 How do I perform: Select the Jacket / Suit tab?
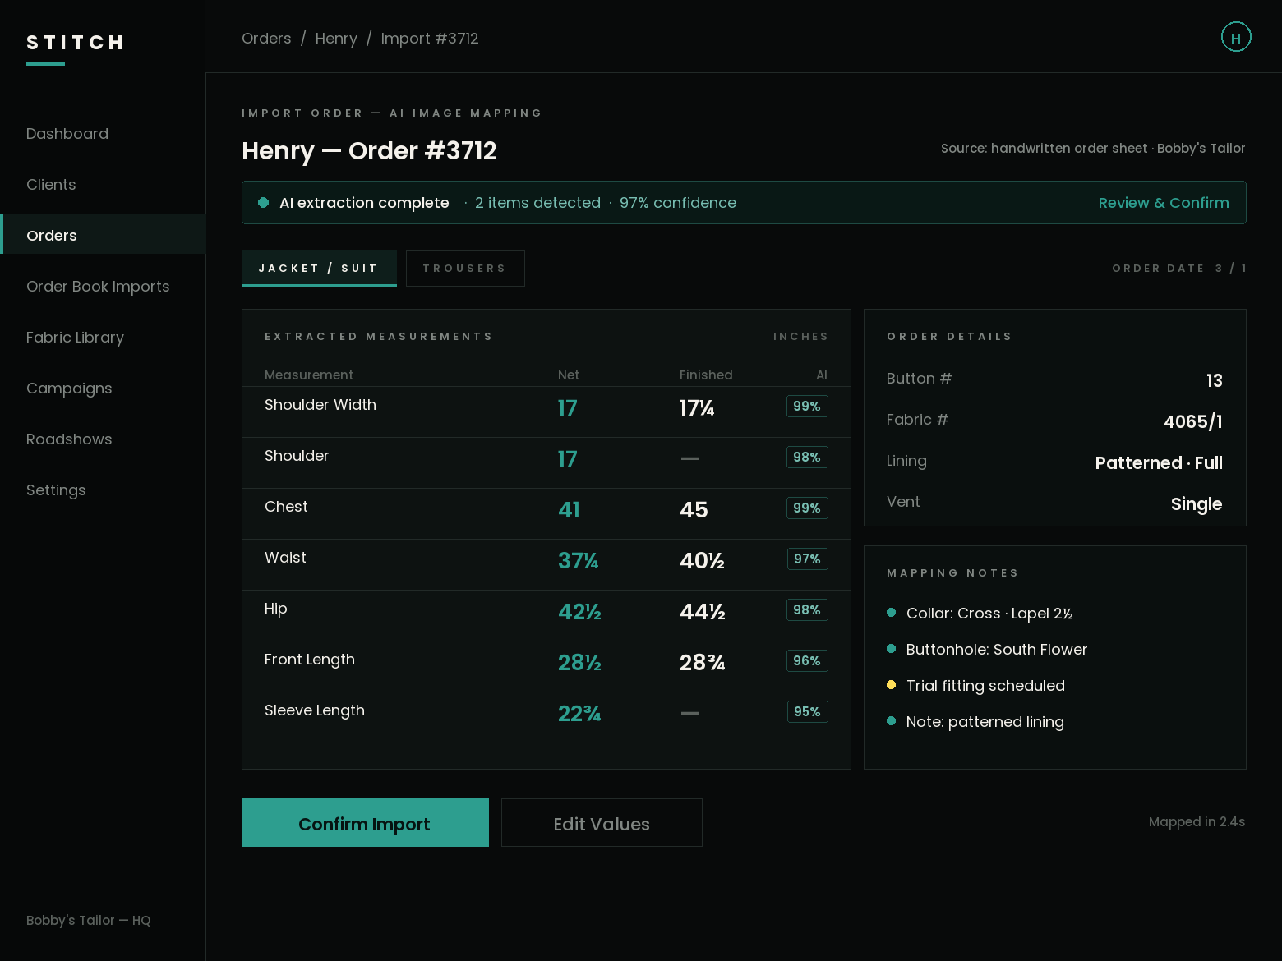pos(319,269)
